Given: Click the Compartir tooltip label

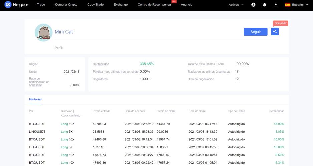Looking at the screenshot, I should tap(280, 23).
